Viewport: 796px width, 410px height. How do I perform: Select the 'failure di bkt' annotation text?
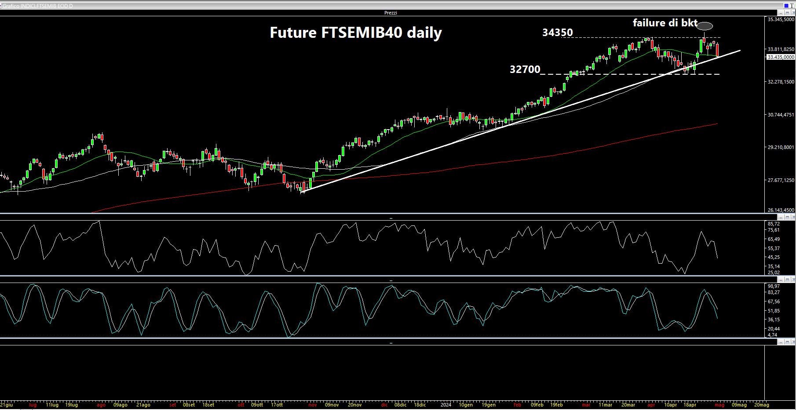pyautogui.click(x=665, y=23)
